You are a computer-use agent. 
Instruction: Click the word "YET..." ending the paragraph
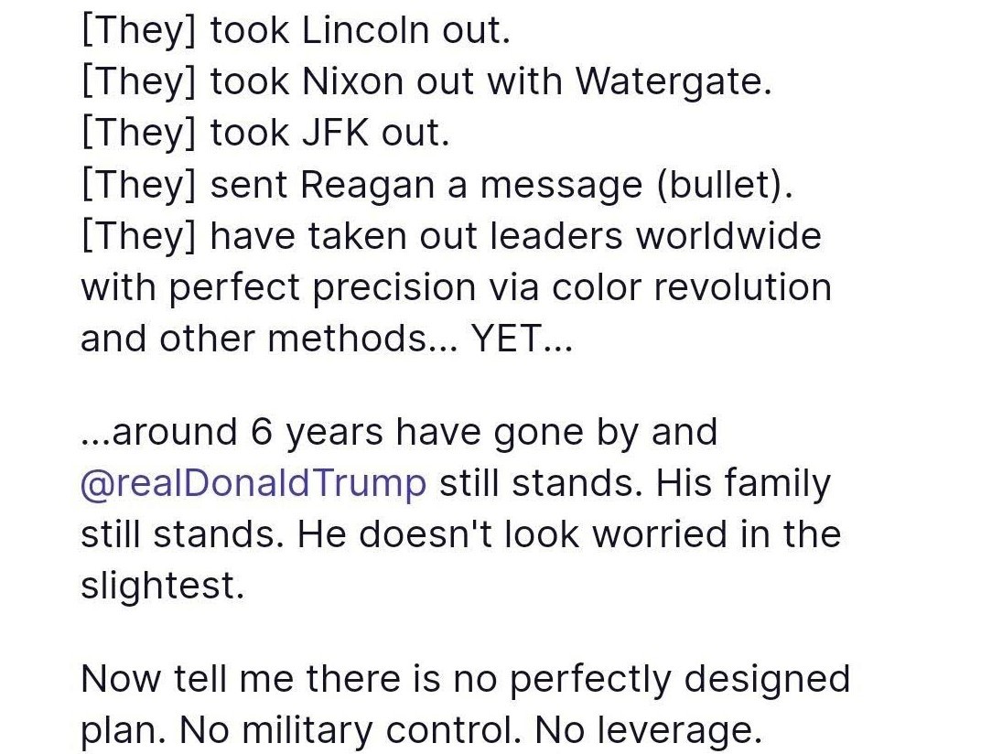pos(521,339)
